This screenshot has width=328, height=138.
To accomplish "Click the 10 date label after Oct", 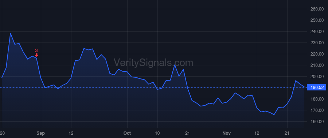I will [157, 133].
